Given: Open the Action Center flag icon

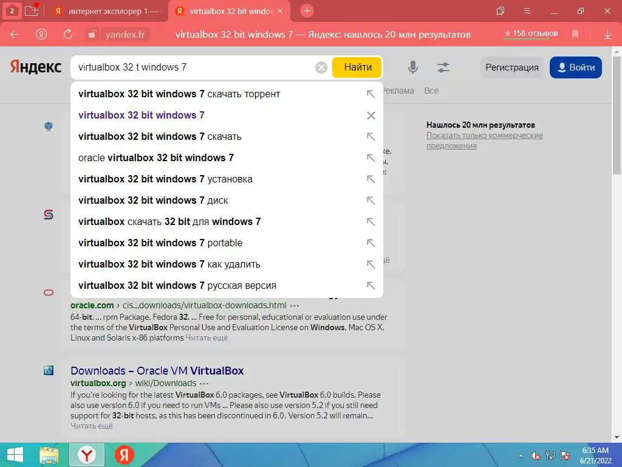Looking at the screenshot, I should pyautogui.click(x=565, y=455).
